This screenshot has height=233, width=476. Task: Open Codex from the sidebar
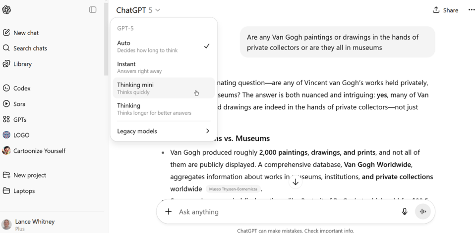[x=22, y=88]
